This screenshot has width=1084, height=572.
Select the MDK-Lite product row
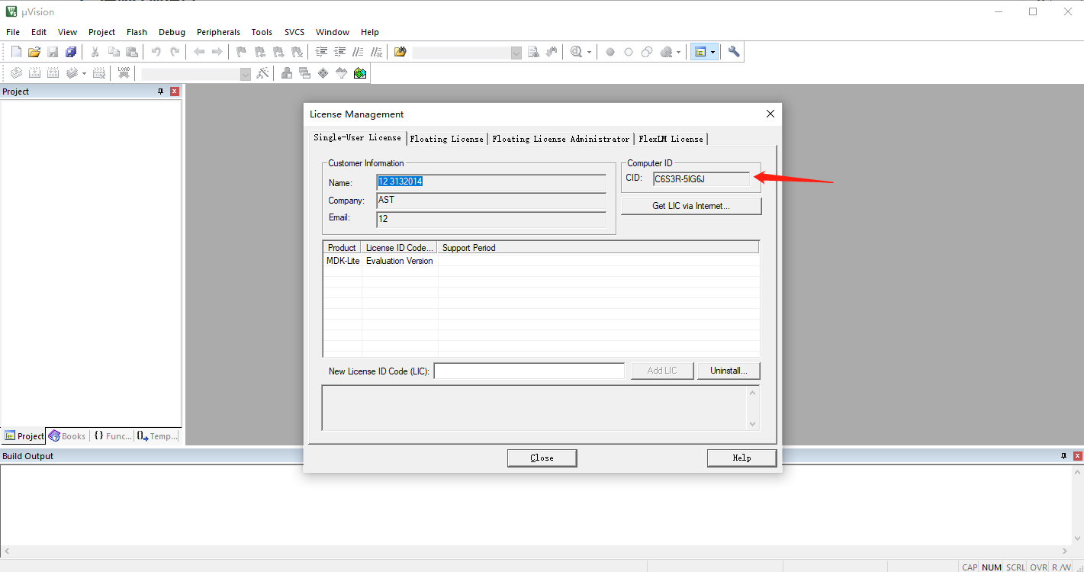(x=541, y=261)
